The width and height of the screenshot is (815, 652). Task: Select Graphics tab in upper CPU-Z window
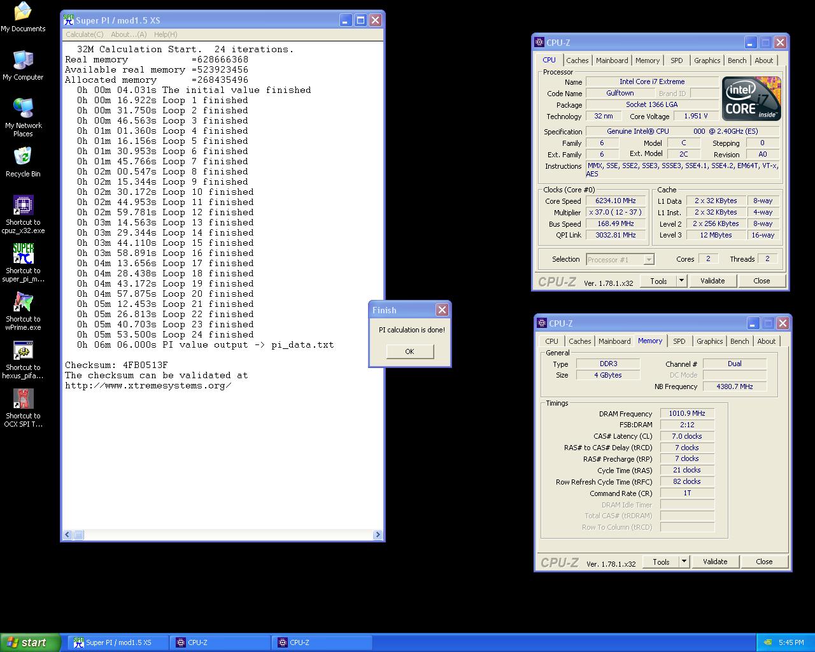pos(707,60)
